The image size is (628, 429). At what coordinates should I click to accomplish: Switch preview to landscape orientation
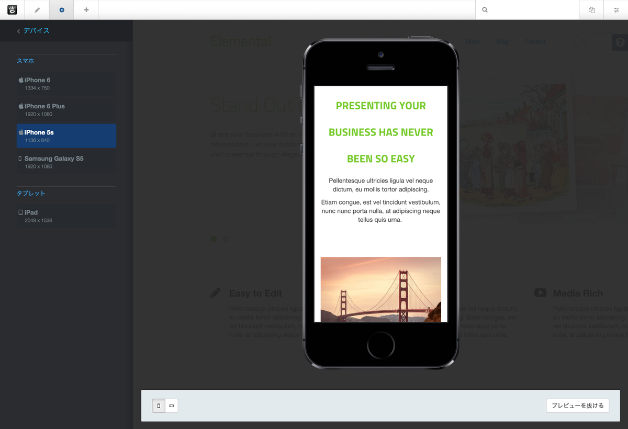pyautogui.click(x=172, y=405)
